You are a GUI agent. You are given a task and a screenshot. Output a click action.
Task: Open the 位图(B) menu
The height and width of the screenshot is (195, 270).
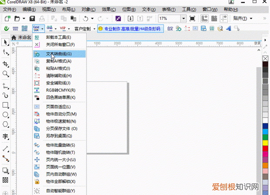[x=129, y=10]
